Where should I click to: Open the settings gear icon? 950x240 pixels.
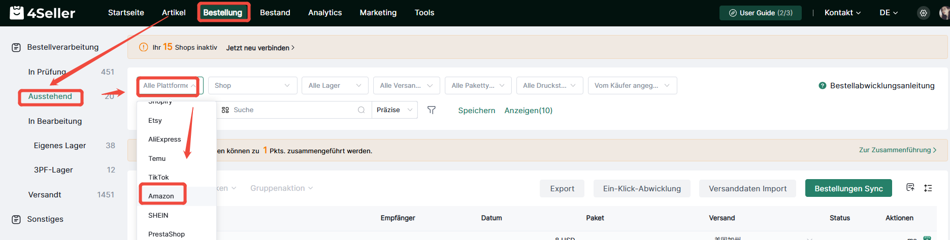click(x=923, y=13)
